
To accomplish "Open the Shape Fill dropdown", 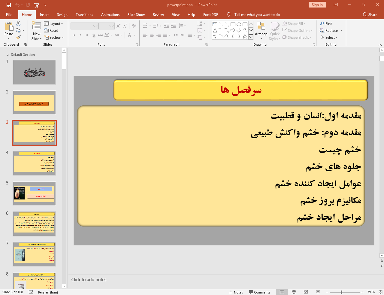I will pyautogui.click(x=294, y=23).
